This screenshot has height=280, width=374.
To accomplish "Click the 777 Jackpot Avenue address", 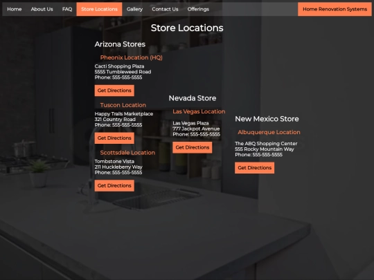I will [196, 129].
